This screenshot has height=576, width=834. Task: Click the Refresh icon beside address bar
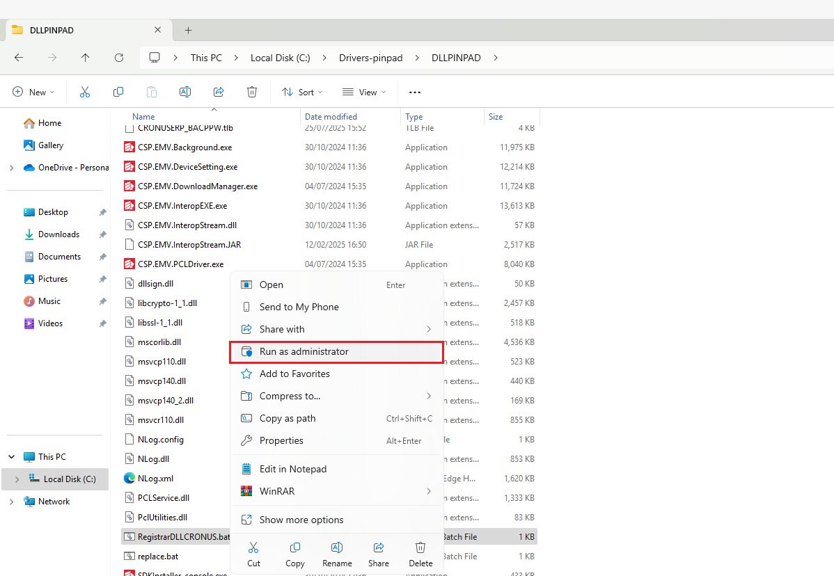click(x=119, y=58)
